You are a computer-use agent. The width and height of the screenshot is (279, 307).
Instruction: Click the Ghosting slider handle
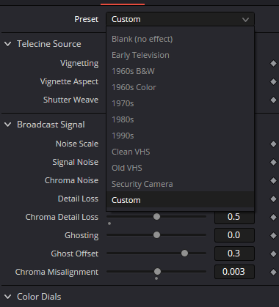[x=156, y=235]
